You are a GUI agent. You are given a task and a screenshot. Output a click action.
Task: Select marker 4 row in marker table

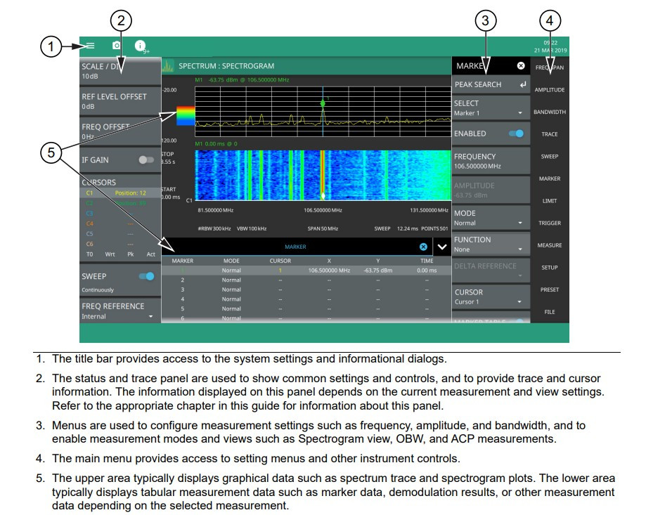(306, 299)
